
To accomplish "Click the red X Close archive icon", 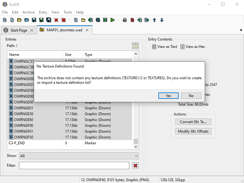I will tap(56, 20).
